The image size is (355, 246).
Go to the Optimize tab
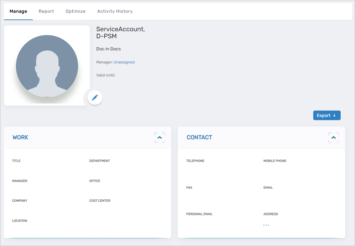click(x=76, y=11)
